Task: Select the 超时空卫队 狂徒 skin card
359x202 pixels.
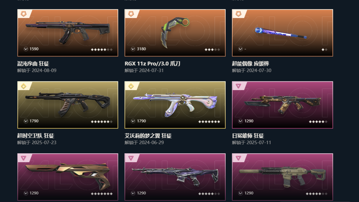Action: tap(68, 105)
